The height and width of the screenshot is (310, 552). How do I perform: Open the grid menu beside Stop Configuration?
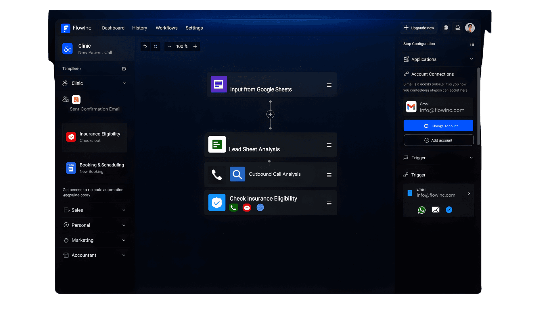(472, 44)
